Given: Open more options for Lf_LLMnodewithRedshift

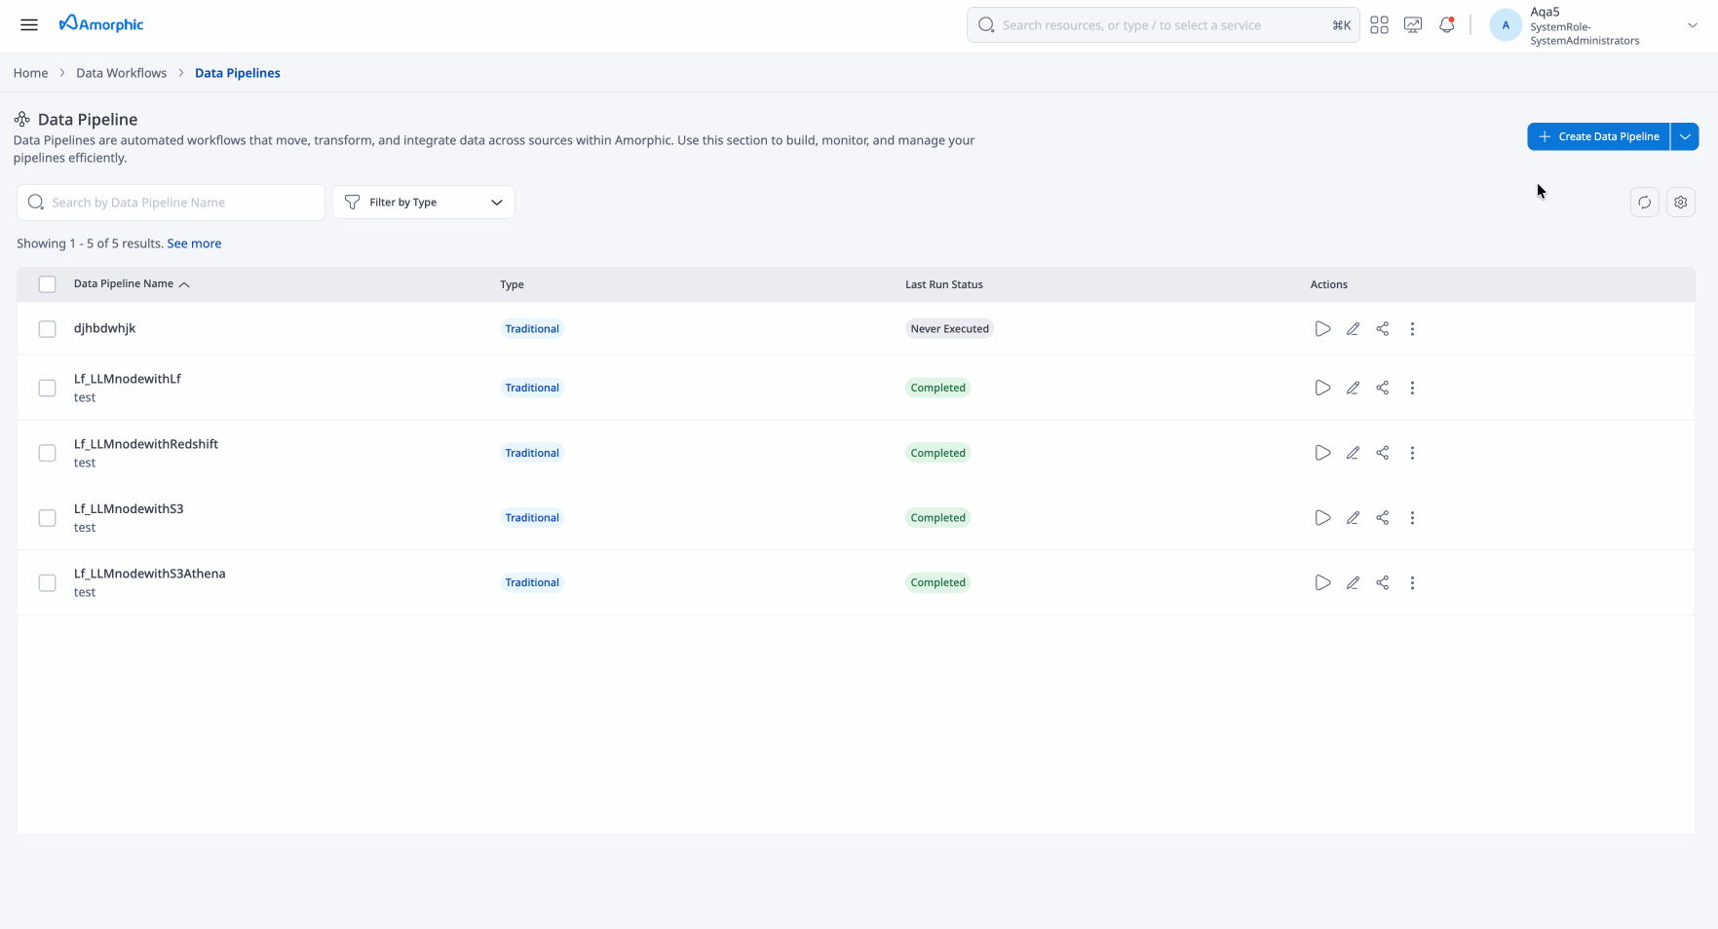Looking at the screenshot, I should (x=1412, y=453).
